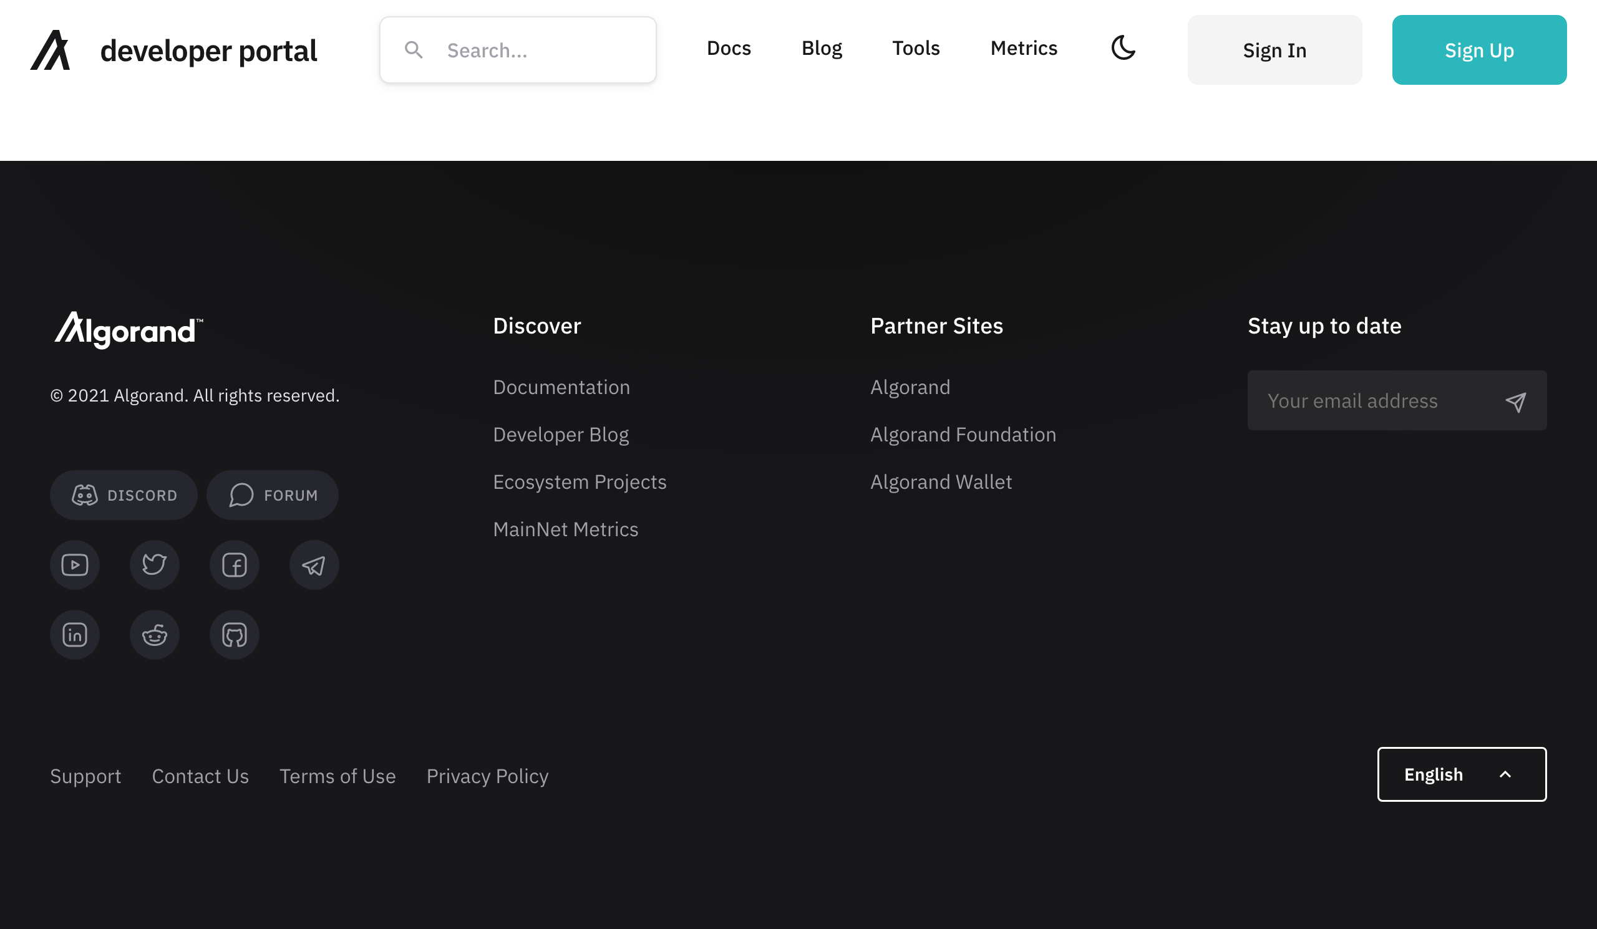Open the Reddit social icon
The image size is (1597, 929).
(x=155, y=635)
